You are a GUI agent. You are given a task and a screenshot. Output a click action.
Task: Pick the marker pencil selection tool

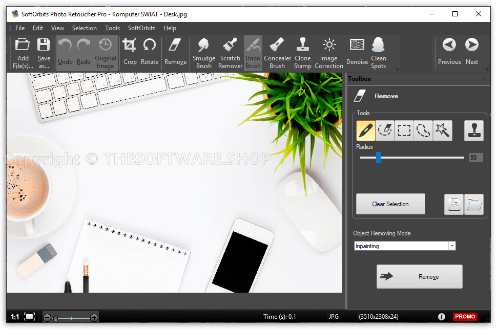click(x=366, y=130)
